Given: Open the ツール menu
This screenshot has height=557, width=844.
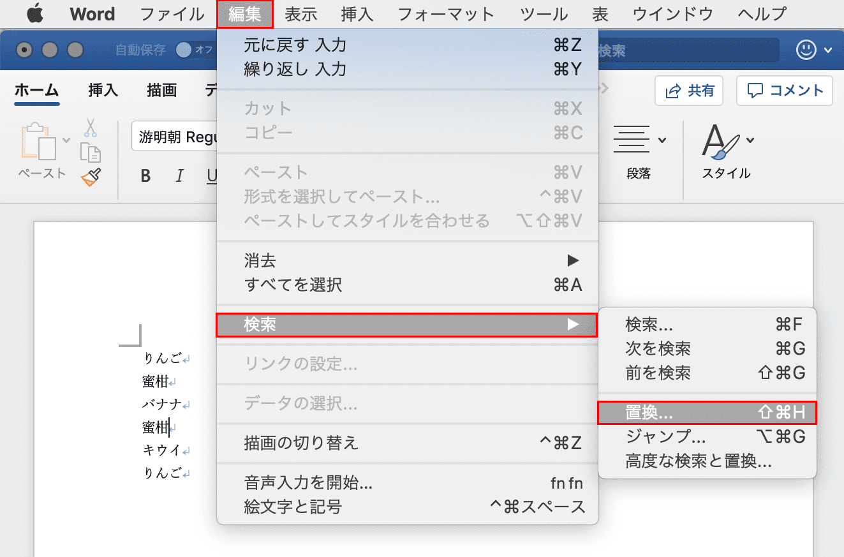Looking at the screenshot, I should [544, 13].
